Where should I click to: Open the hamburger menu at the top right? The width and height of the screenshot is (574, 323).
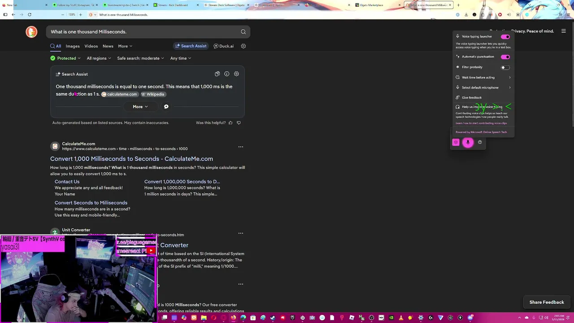(x=564, y=31)
